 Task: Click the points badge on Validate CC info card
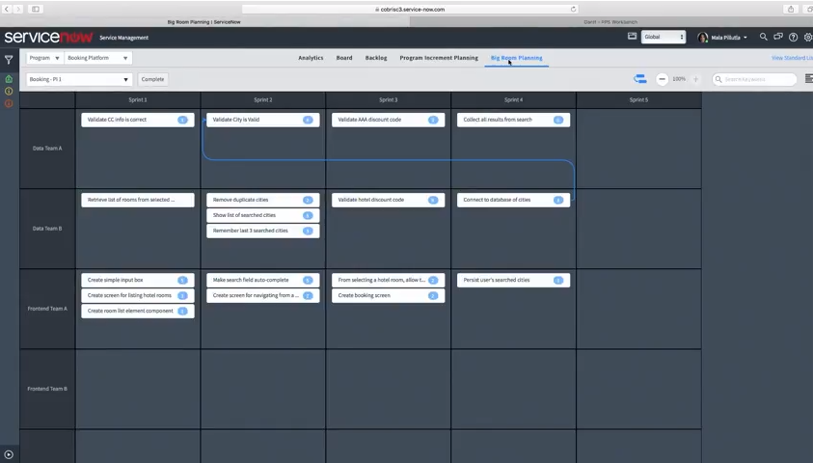point(182,120)
